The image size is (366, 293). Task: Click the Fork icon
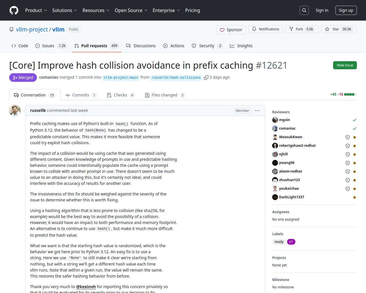click(291, 29)
